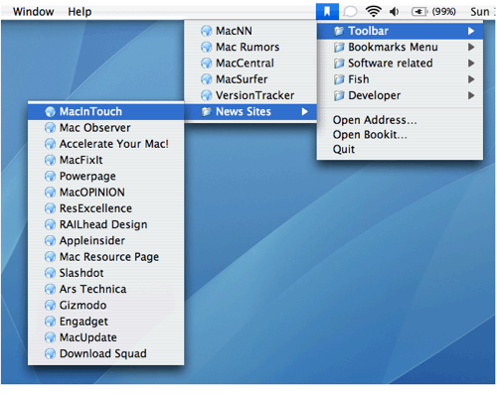Viewport: 497px width, 396px height.
Task: Click the globe icon beside Download Squad
Action: [x=50, y=353]
